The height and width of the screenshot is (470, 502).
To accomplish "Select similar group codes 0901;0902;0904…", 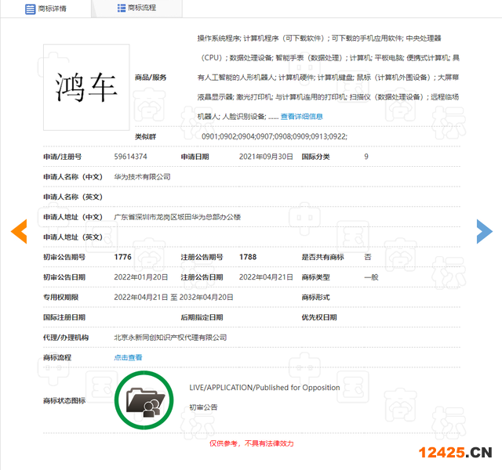I will coord(275,136).
